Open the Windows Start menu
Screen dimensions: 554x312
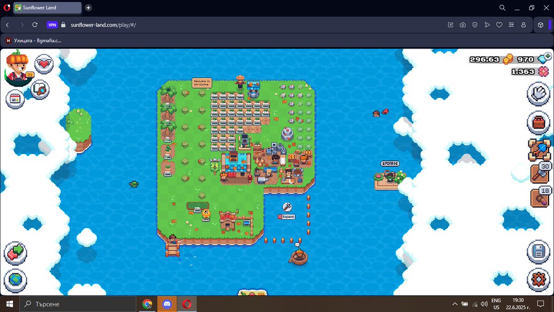click(x=9, y=304)
